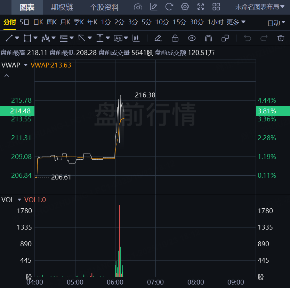Expand the wave pattern tool options arrow
Viewport: 290px width, 288px height.
click(x=54, y=38)
